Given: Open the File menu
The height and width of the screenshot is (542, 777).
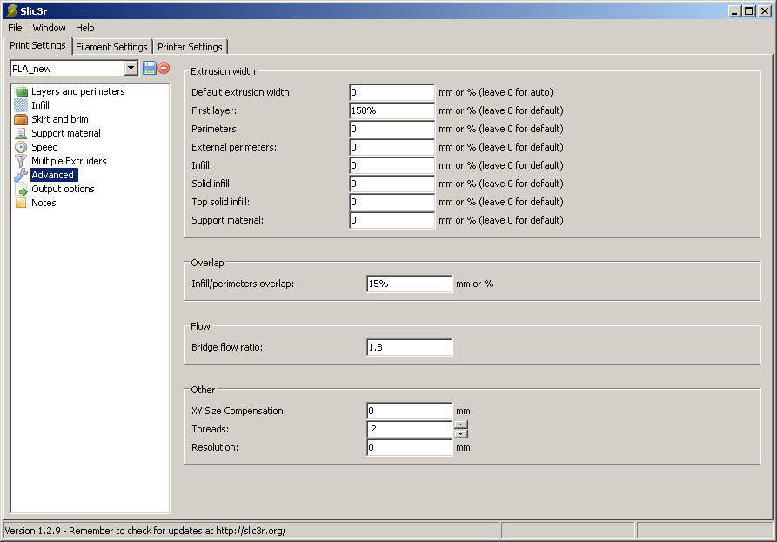Looking at the screenshot, I should [x=15, y=28].
